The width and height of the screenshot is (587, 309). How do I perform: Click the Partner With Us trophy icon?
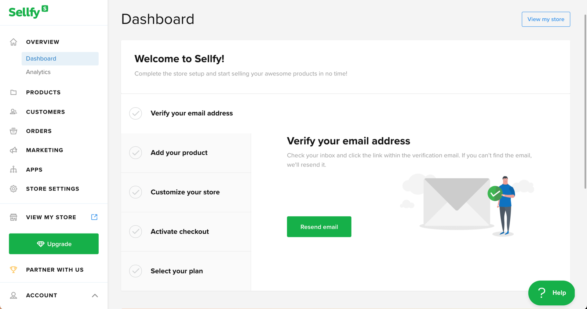(x=14, y=270)
